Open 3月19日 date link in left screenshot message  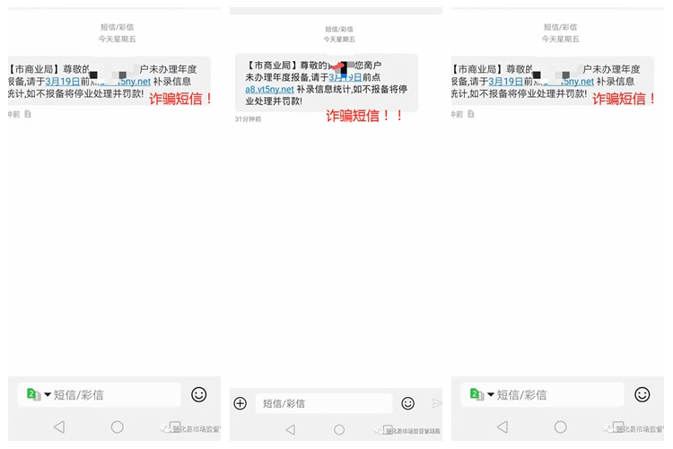click(x=62, y=82)
